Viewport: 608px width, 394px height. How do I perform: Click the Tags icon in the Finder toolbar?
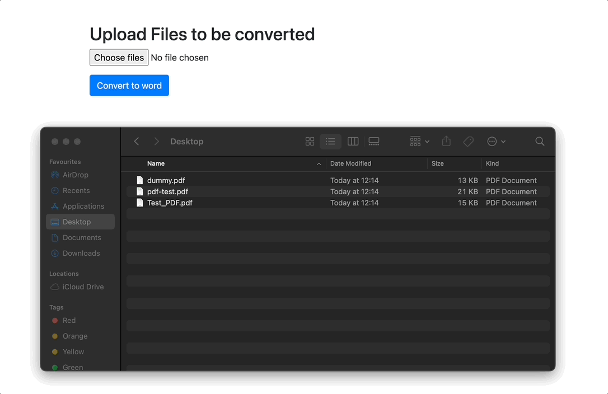click(x=469, y=142)
